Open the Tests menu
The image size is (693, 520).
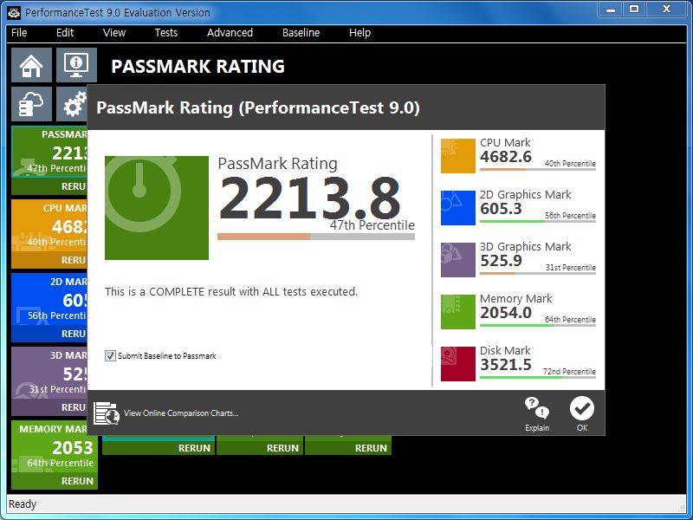click(x=166, y=33)
